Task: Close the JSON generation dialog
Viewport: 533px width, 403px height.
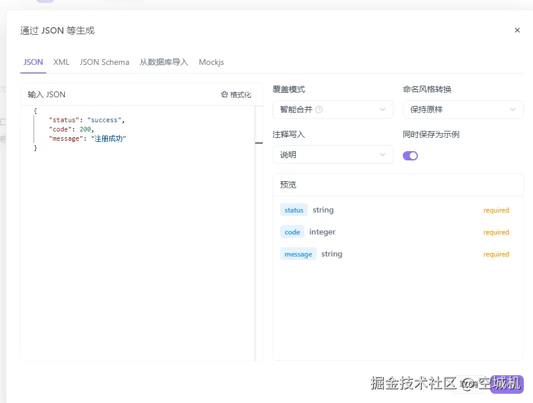Action: pyautogui.click(x=517, y=30)
